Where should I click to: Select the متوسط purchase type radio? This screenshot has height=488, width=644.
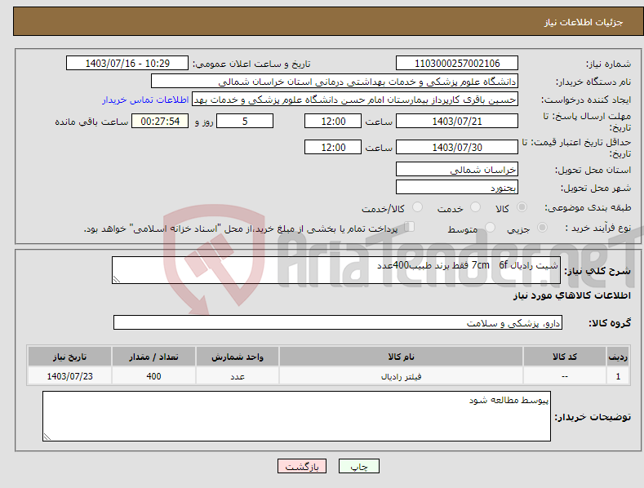490,227
